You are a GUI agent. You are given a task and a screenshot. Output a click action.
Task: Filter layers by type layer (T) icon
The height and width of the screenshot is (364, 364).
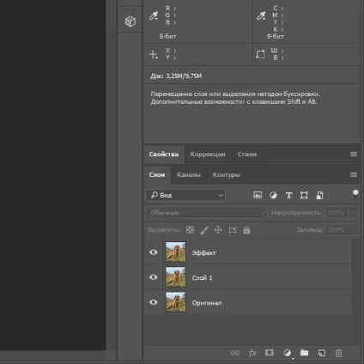[x=288, y=195]
